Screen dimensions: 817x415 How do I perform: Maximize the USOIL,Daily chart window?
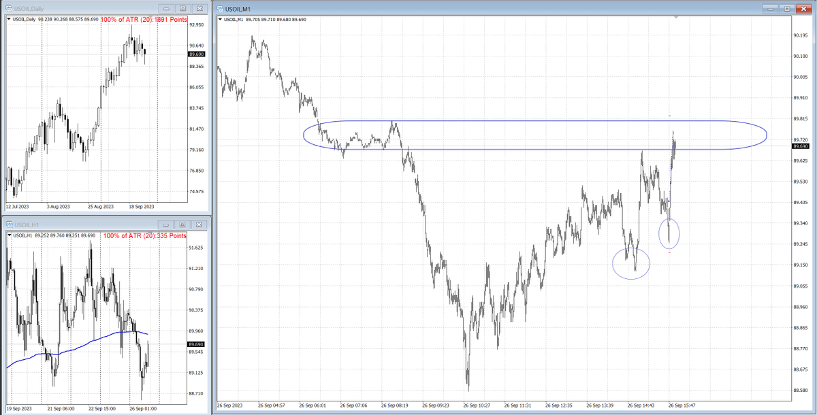pyautogui.click(x=184, y=9)
